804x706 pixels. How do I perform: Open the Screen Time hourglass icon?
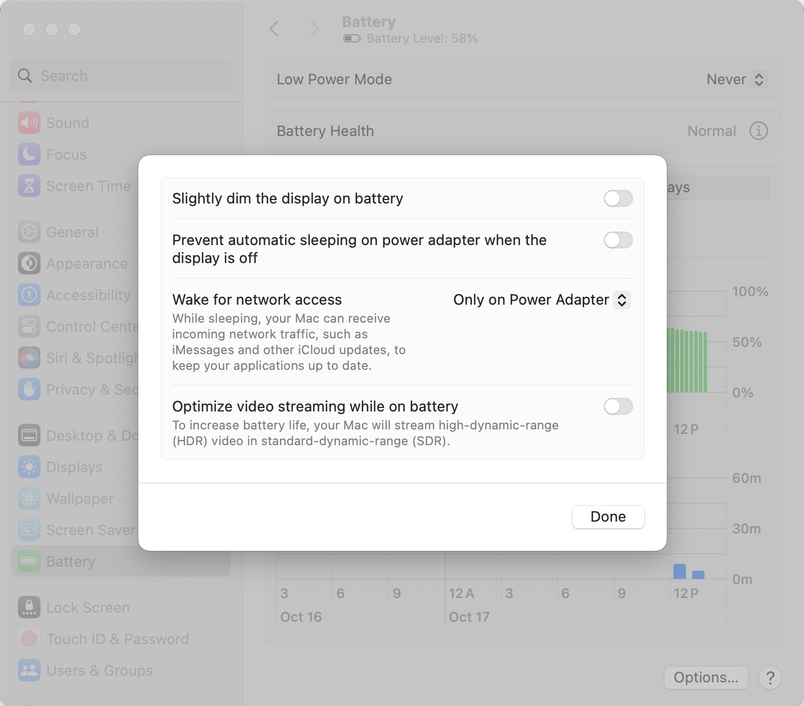(29, 186)
